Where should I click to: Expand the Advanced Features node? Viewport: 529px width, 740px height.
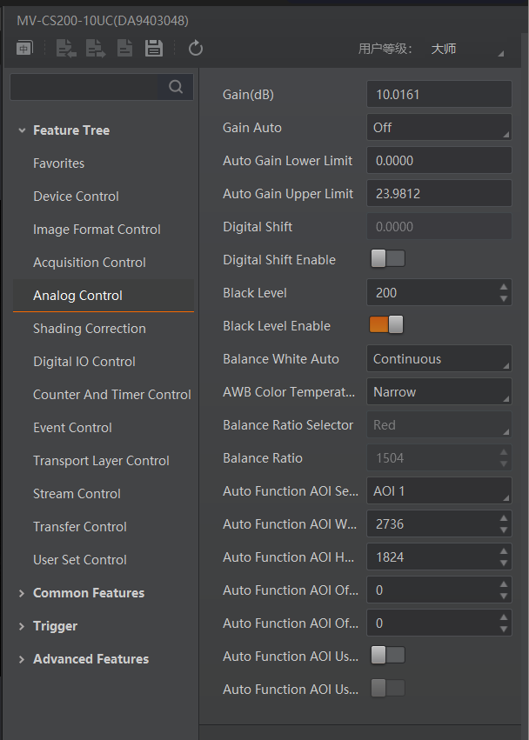click(x=22, y=659)
